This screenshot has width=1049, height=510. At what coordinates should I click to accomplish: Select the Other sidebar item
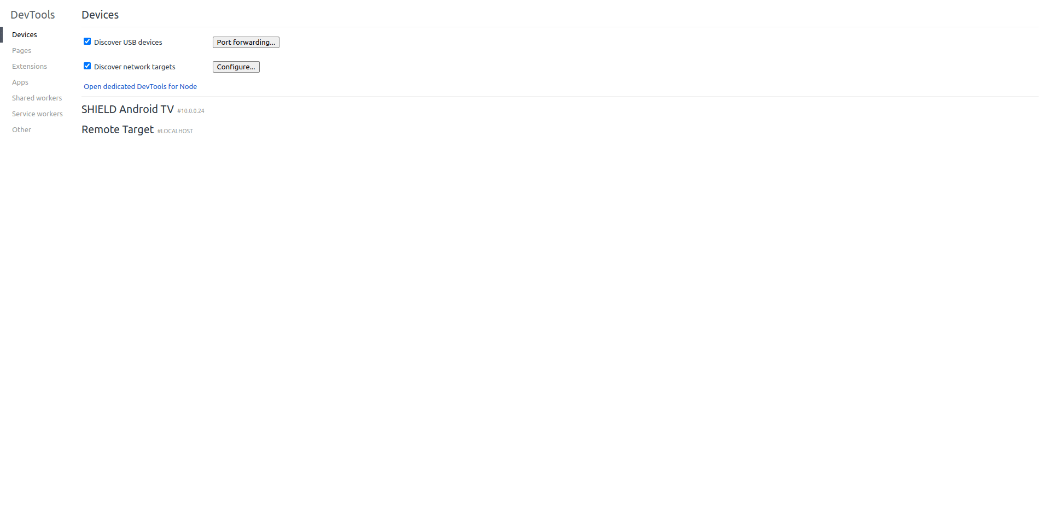point(22,129)
